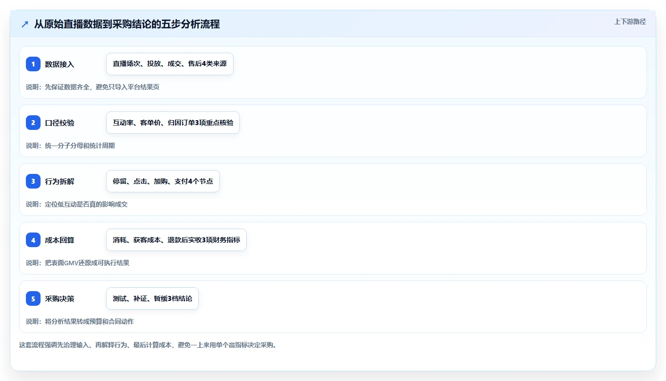The width and height of the screenshot is (666, 381).
Task: Click the 口径校验 step label
Action: click(x=60, y=123)
